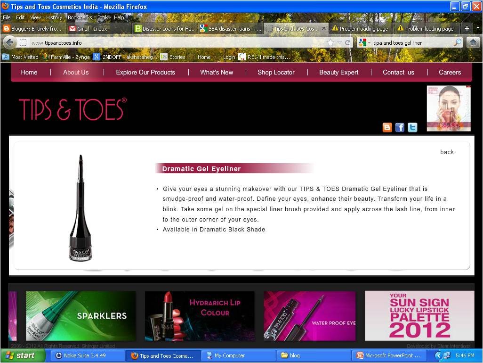This screenshot has width=483, height=363.
Task: Click the Reload page icon
Action: (x=348, y=42)
